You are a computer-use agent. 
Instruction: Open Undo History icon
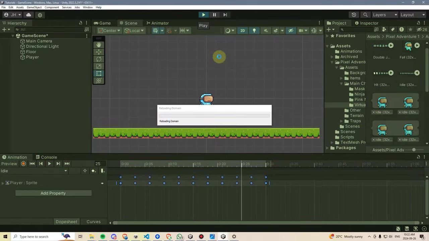tap(354, 15)
